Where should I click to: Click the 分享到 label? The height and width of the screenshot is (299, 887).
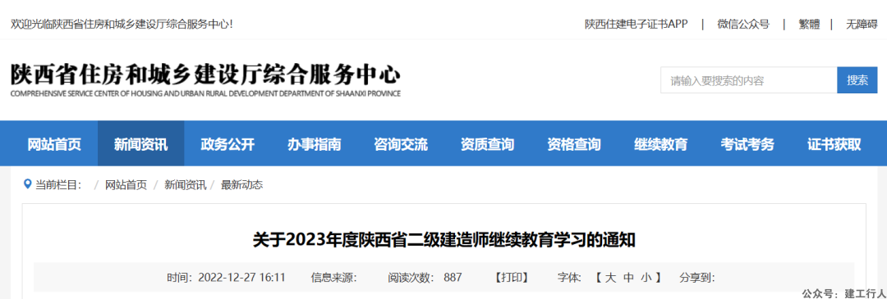[x=697, y=277]
